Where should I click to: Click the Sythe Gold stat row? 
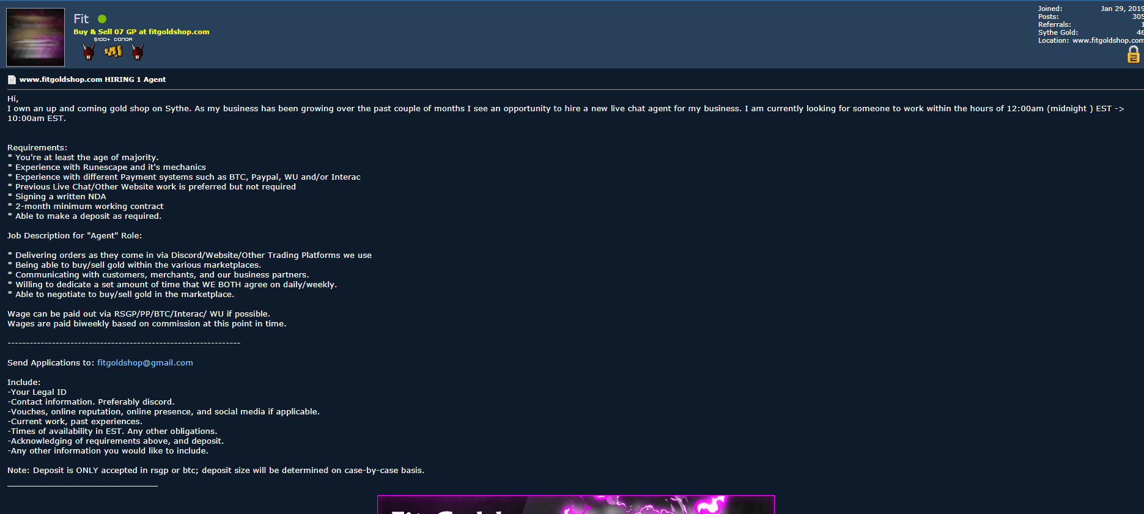[1091, 32]
